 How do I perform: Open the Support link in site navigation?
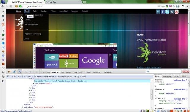[x=75, y=11]
